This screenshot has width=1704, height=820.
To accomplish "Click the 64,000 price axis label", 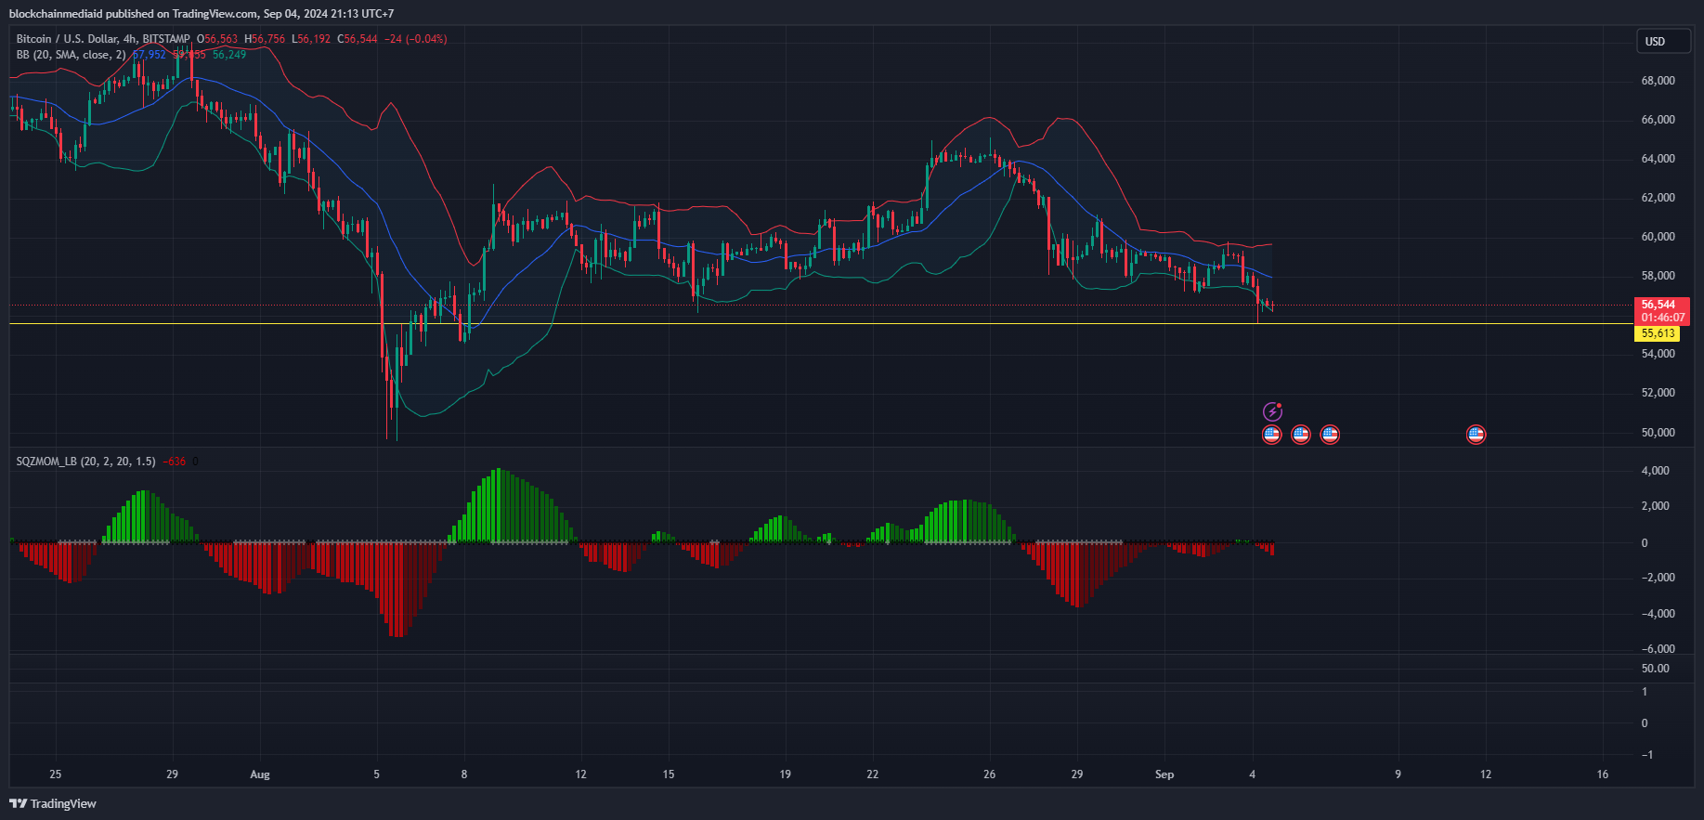I will coord(1658,159).
